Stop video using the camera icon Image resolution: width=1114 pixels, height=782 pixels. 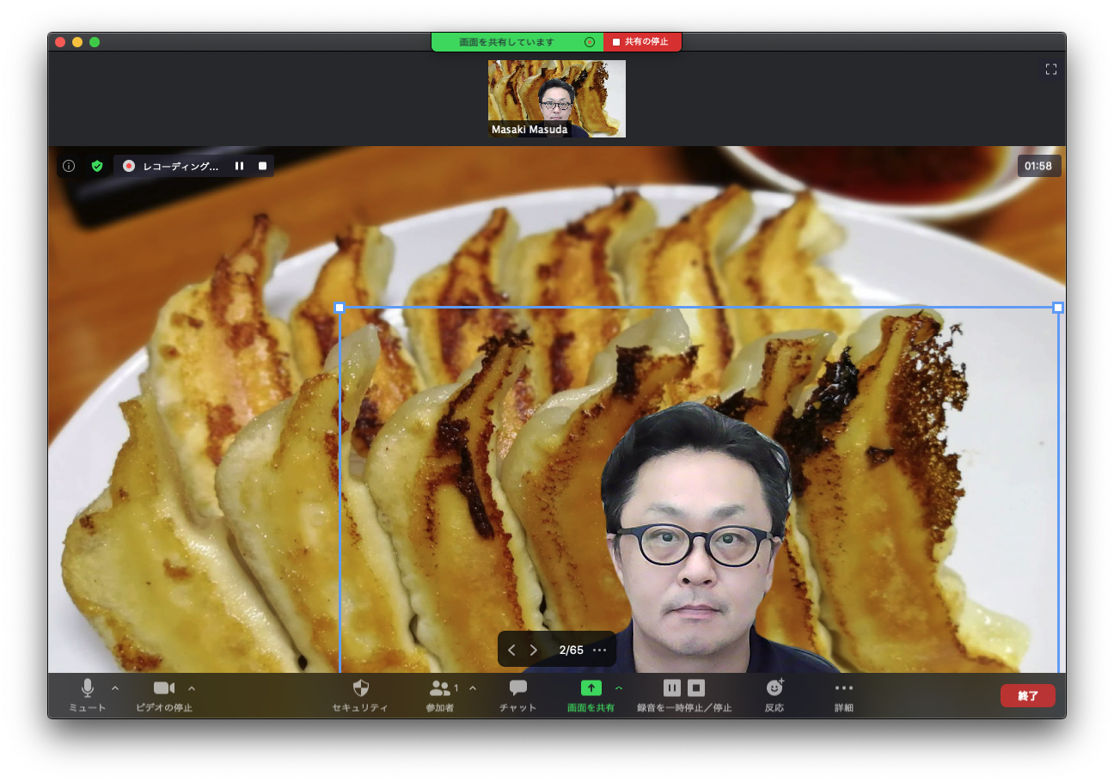[163, 688]
